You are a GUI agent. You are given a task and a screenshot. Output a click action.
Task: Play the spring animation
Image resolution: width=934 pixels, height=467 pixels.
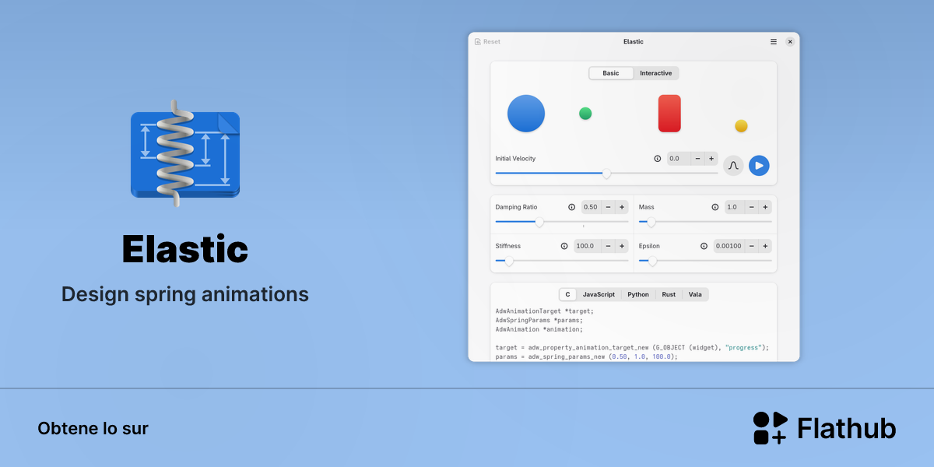pyautogui.click(x=759, y=165)
